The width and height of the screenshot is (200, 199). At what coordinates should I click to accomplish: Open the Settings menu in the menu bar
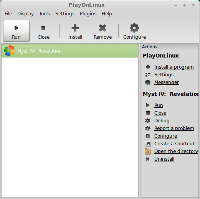tap(65, 14)
